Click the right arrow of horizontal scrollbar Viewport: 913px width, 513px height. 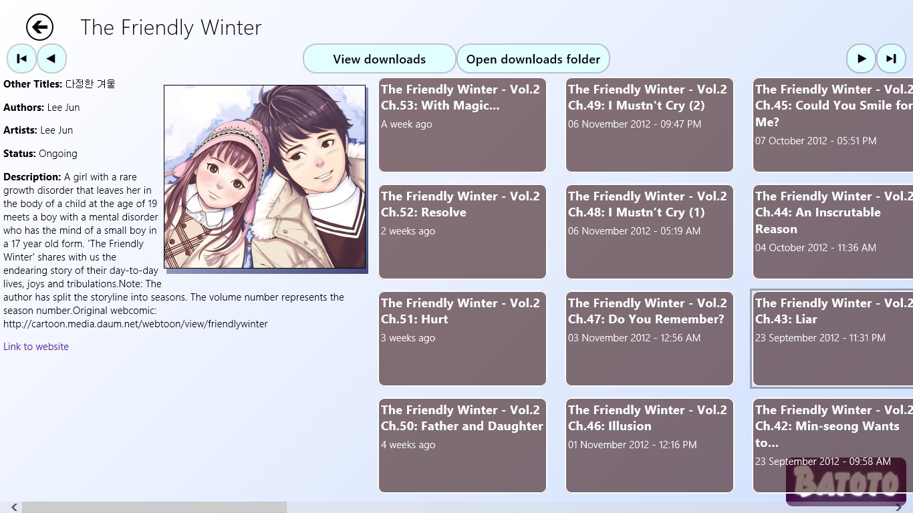[x=899, y=508]
